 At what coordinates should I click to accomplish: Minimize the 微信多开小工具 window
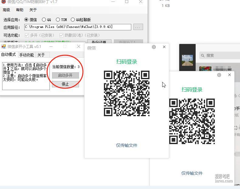[51, 46]
